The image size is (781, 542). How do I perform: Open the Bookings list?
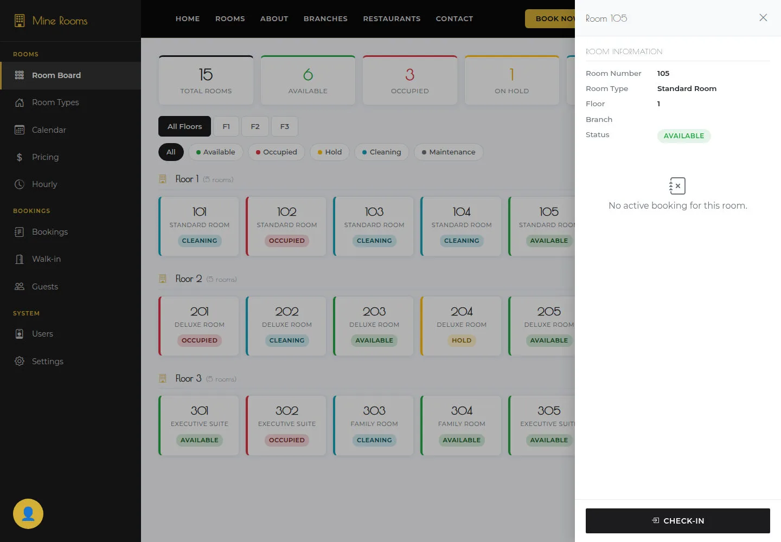[71, 232]
